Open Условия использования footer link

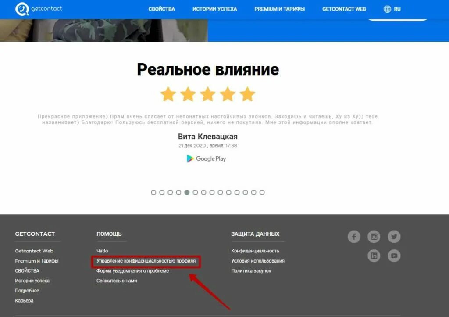pyautogui.click(x=258, y=261)
